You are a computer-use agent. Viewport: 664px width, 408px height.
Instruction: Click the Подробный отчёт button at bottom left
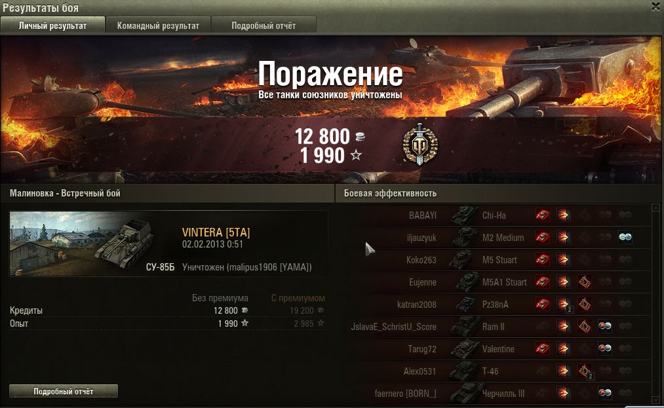tap(64, 391)
